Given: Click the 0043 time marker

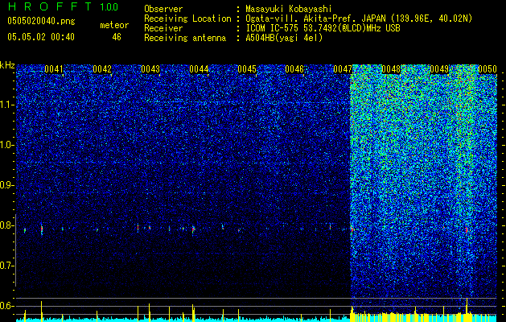Looking at the screenshot, I should [150, 69].
